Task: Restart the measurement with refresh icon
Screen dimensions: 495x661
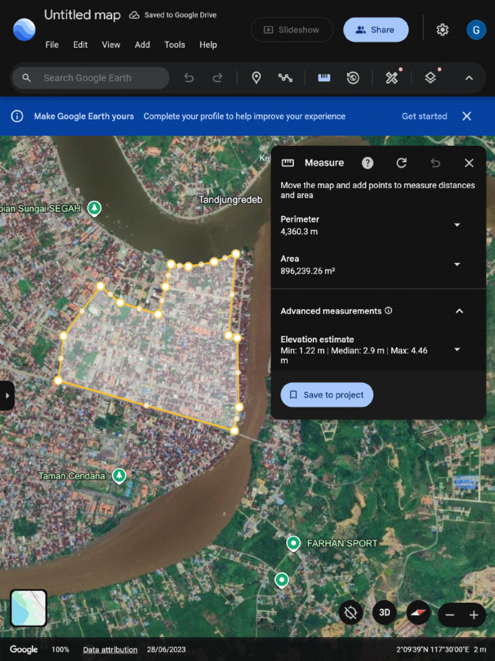Action: click(402, 163)
